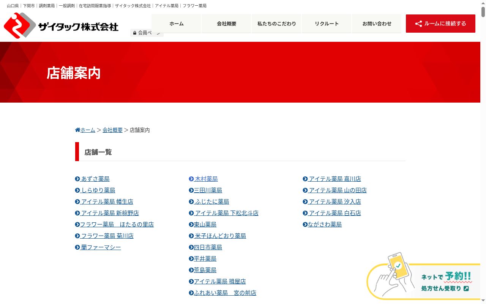Image resolution: width=486 pixels, height=304 pixels.
Task: Click lock icon on 会員ページ button
Action: click(x=135, y=33)
